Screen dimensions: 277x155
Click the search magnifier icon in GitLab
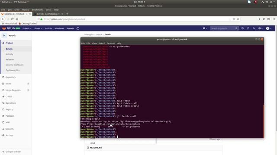[236, 28]
